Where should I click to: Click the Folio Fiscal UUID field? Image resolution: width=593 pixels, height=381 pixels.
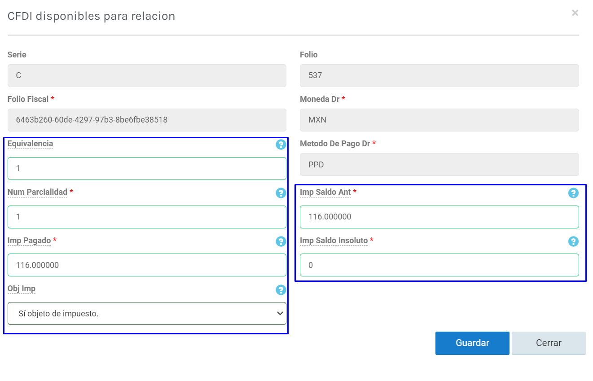147,120
